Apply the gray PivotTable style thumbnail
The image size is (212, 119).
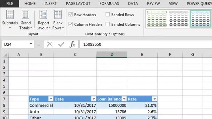179,19
